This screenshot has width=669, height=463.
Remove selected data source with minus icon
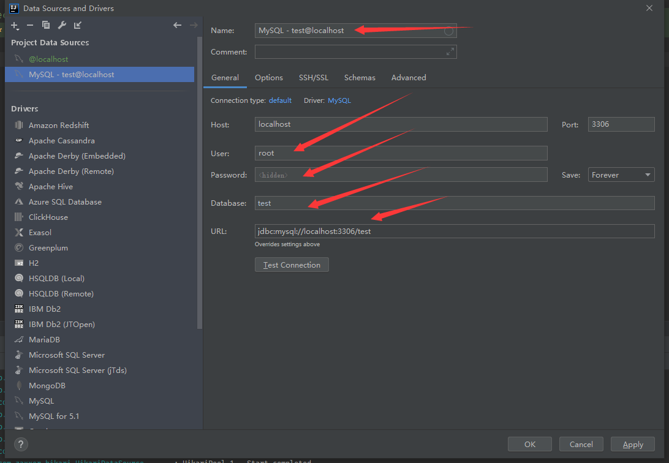click(30, 26)
